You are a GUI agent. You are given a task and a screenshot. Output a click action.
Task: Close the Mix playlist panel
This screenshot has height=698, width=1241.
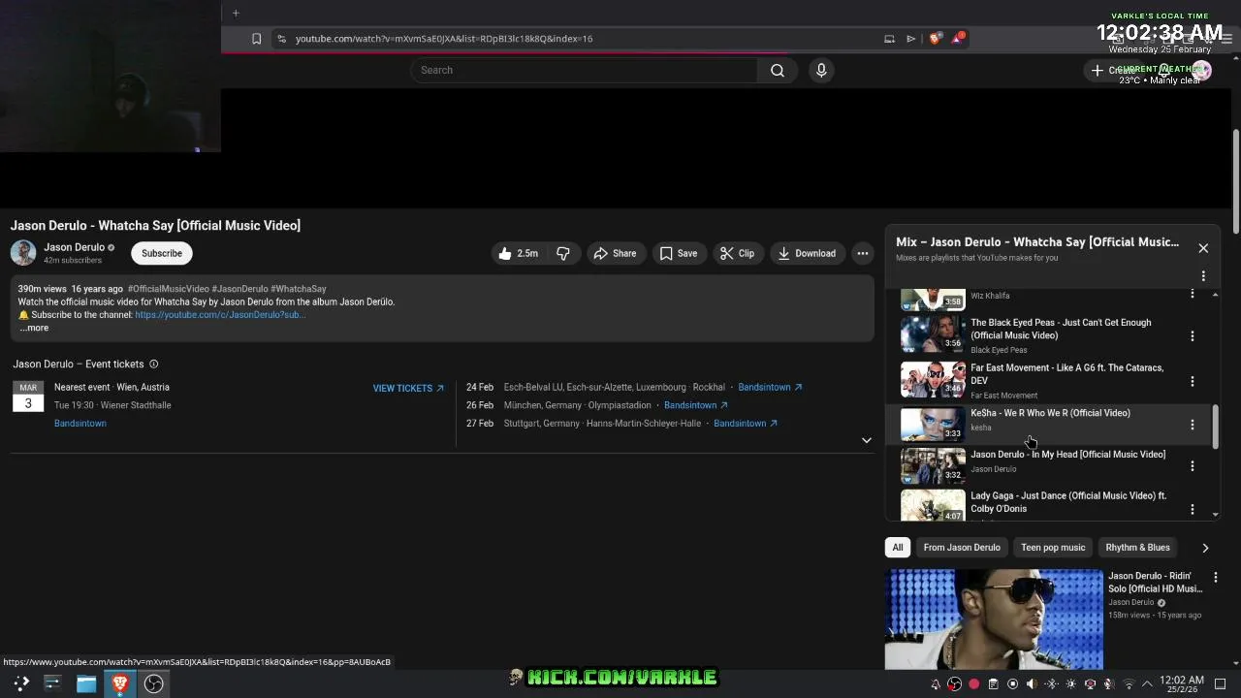point(1203,248)
